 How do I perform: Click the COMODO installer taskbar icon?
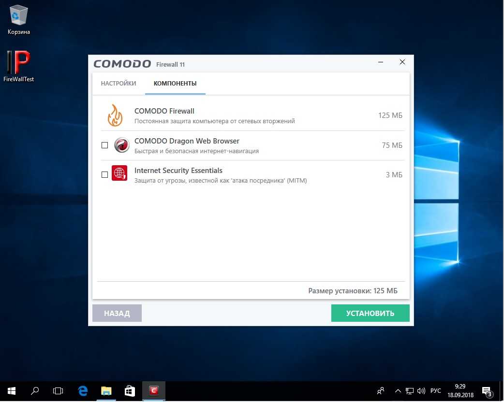tap(154, 390)
